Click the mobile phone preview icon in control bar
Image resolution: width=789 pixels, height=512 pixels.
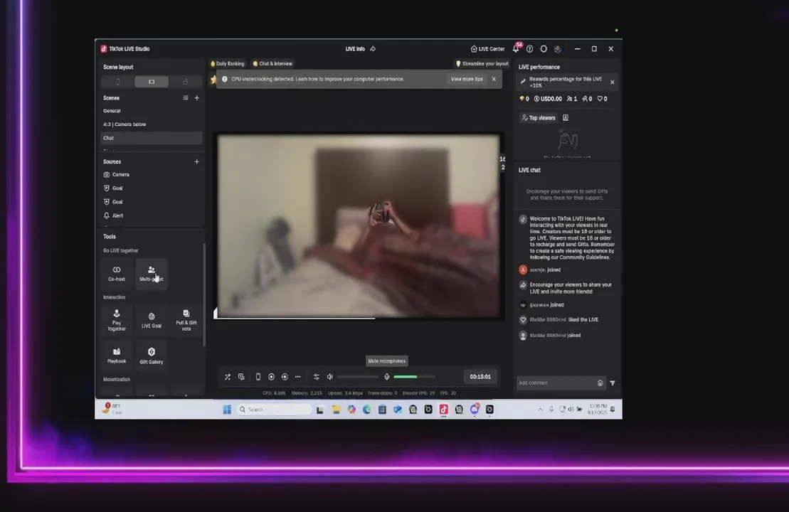click(258, 377)
